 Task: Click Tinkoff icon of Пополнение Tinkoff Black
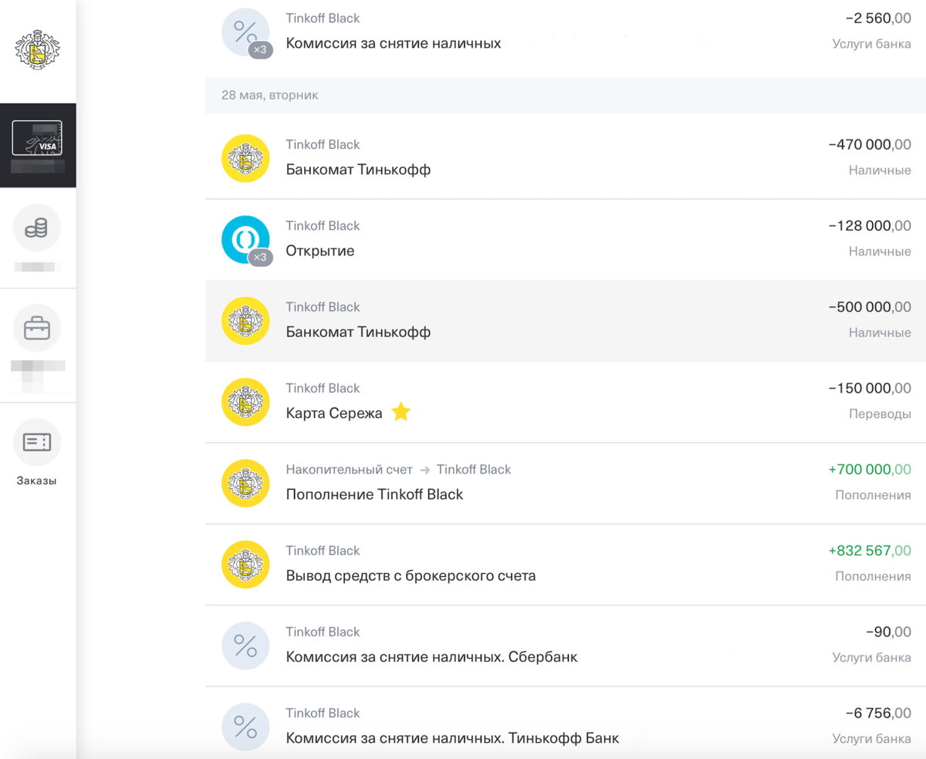pyautogui.click(x=245, y=483)
